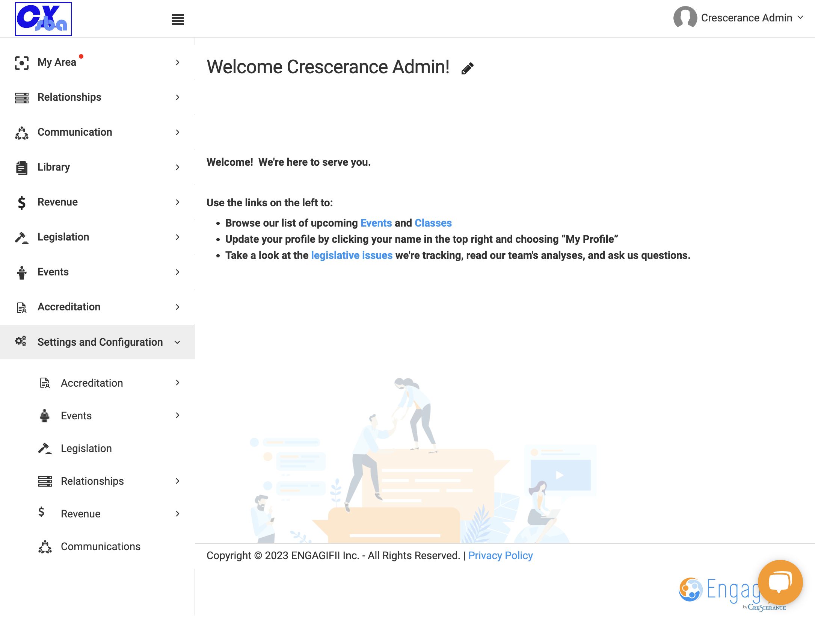
Task: Open the legislative issues link
Action: click(352, 256)
